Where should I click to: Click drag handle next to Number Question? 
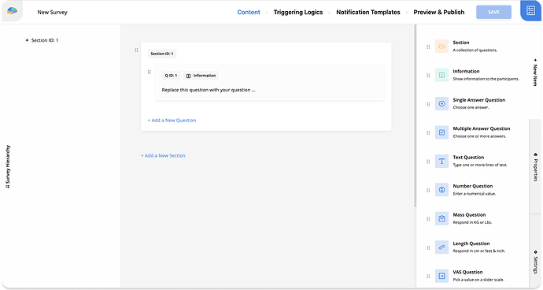pos(428,190)
